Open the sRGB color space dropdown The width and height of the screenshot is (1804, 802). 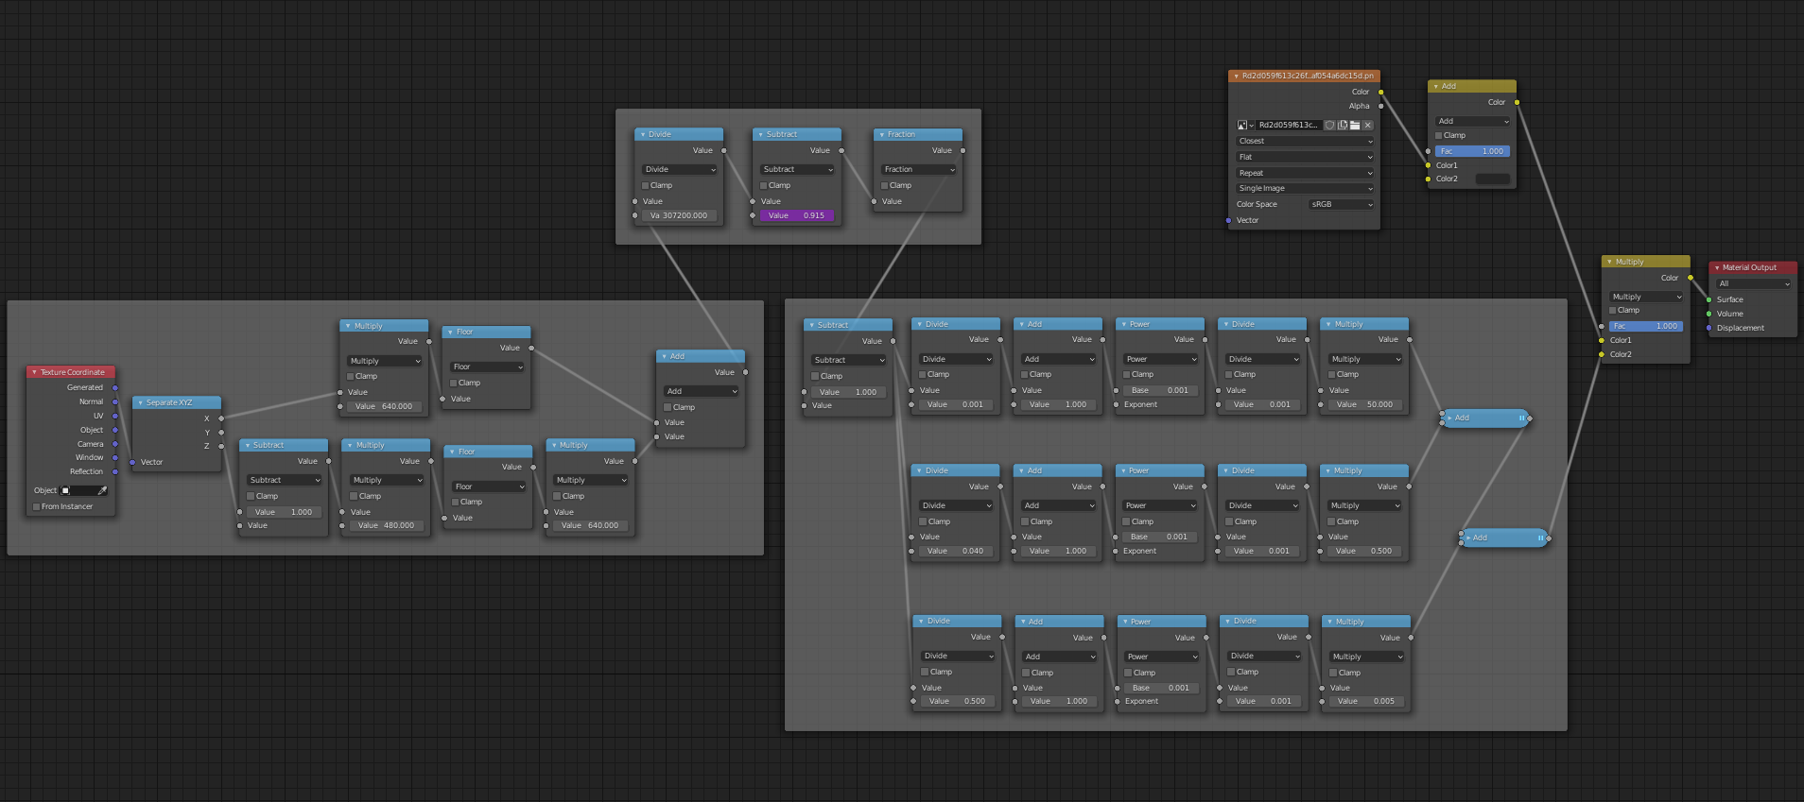pos(1342,204)
